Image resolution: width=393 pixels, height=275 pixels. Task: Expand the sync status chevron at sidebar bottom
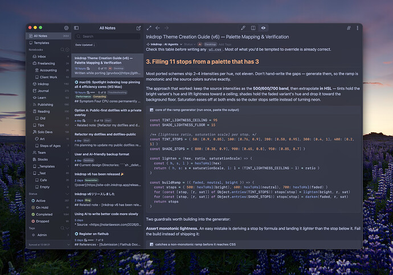(x=68, y=245)
